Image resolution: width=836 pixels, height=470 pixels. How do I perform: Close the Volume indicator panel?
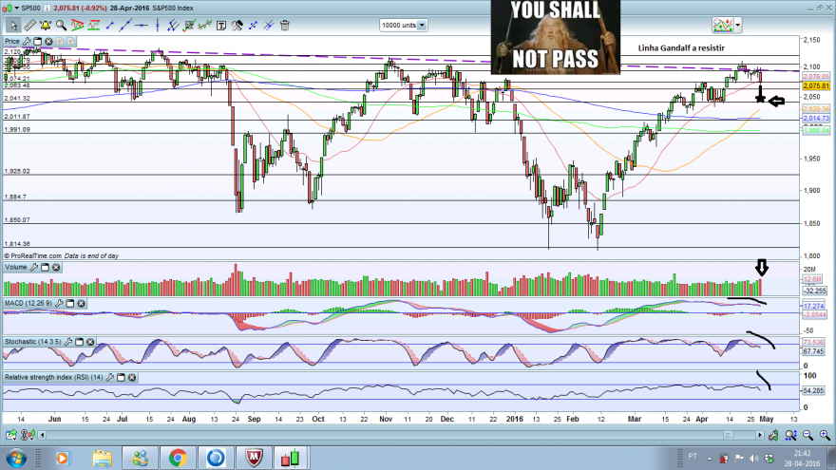(x=56, y=267)
